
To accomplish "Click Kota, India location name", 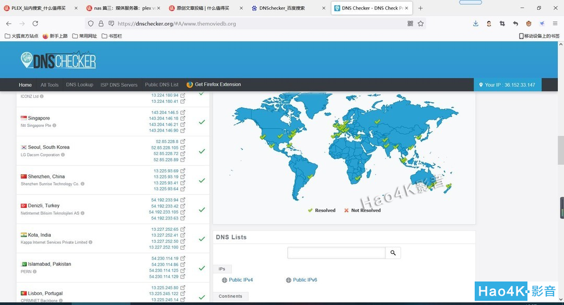I will pyautogui.click(x=39, y=235).
